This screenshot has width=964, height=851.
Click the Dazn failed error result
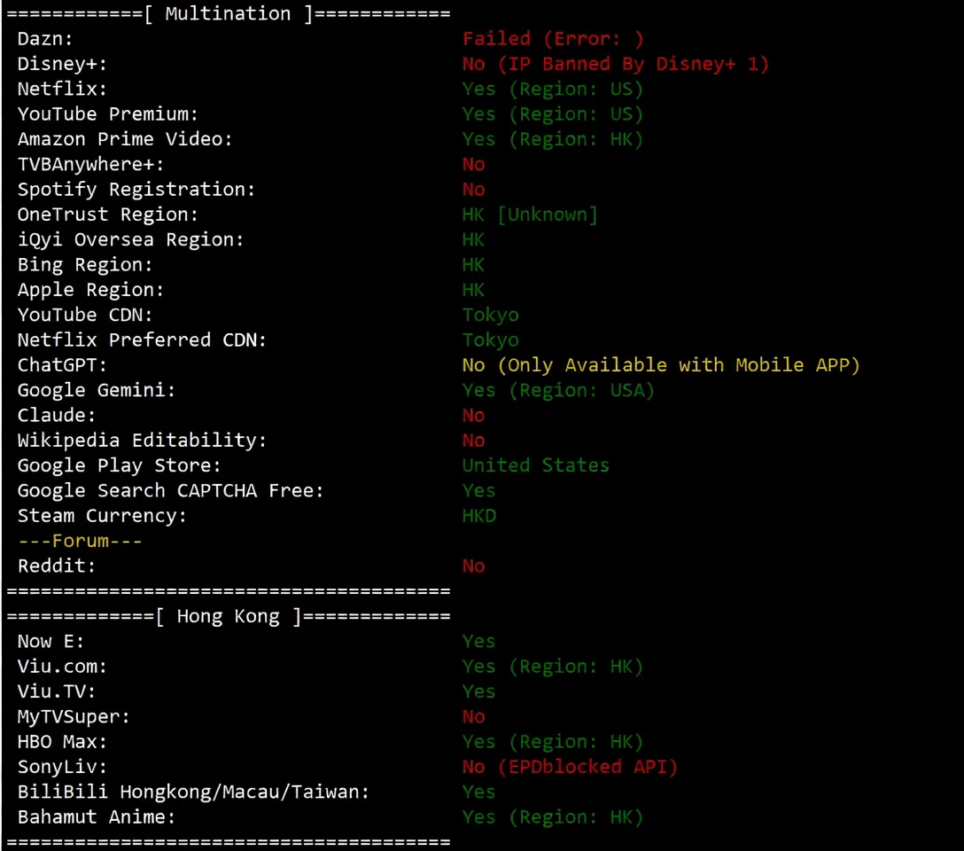click(x=552, y=39)
